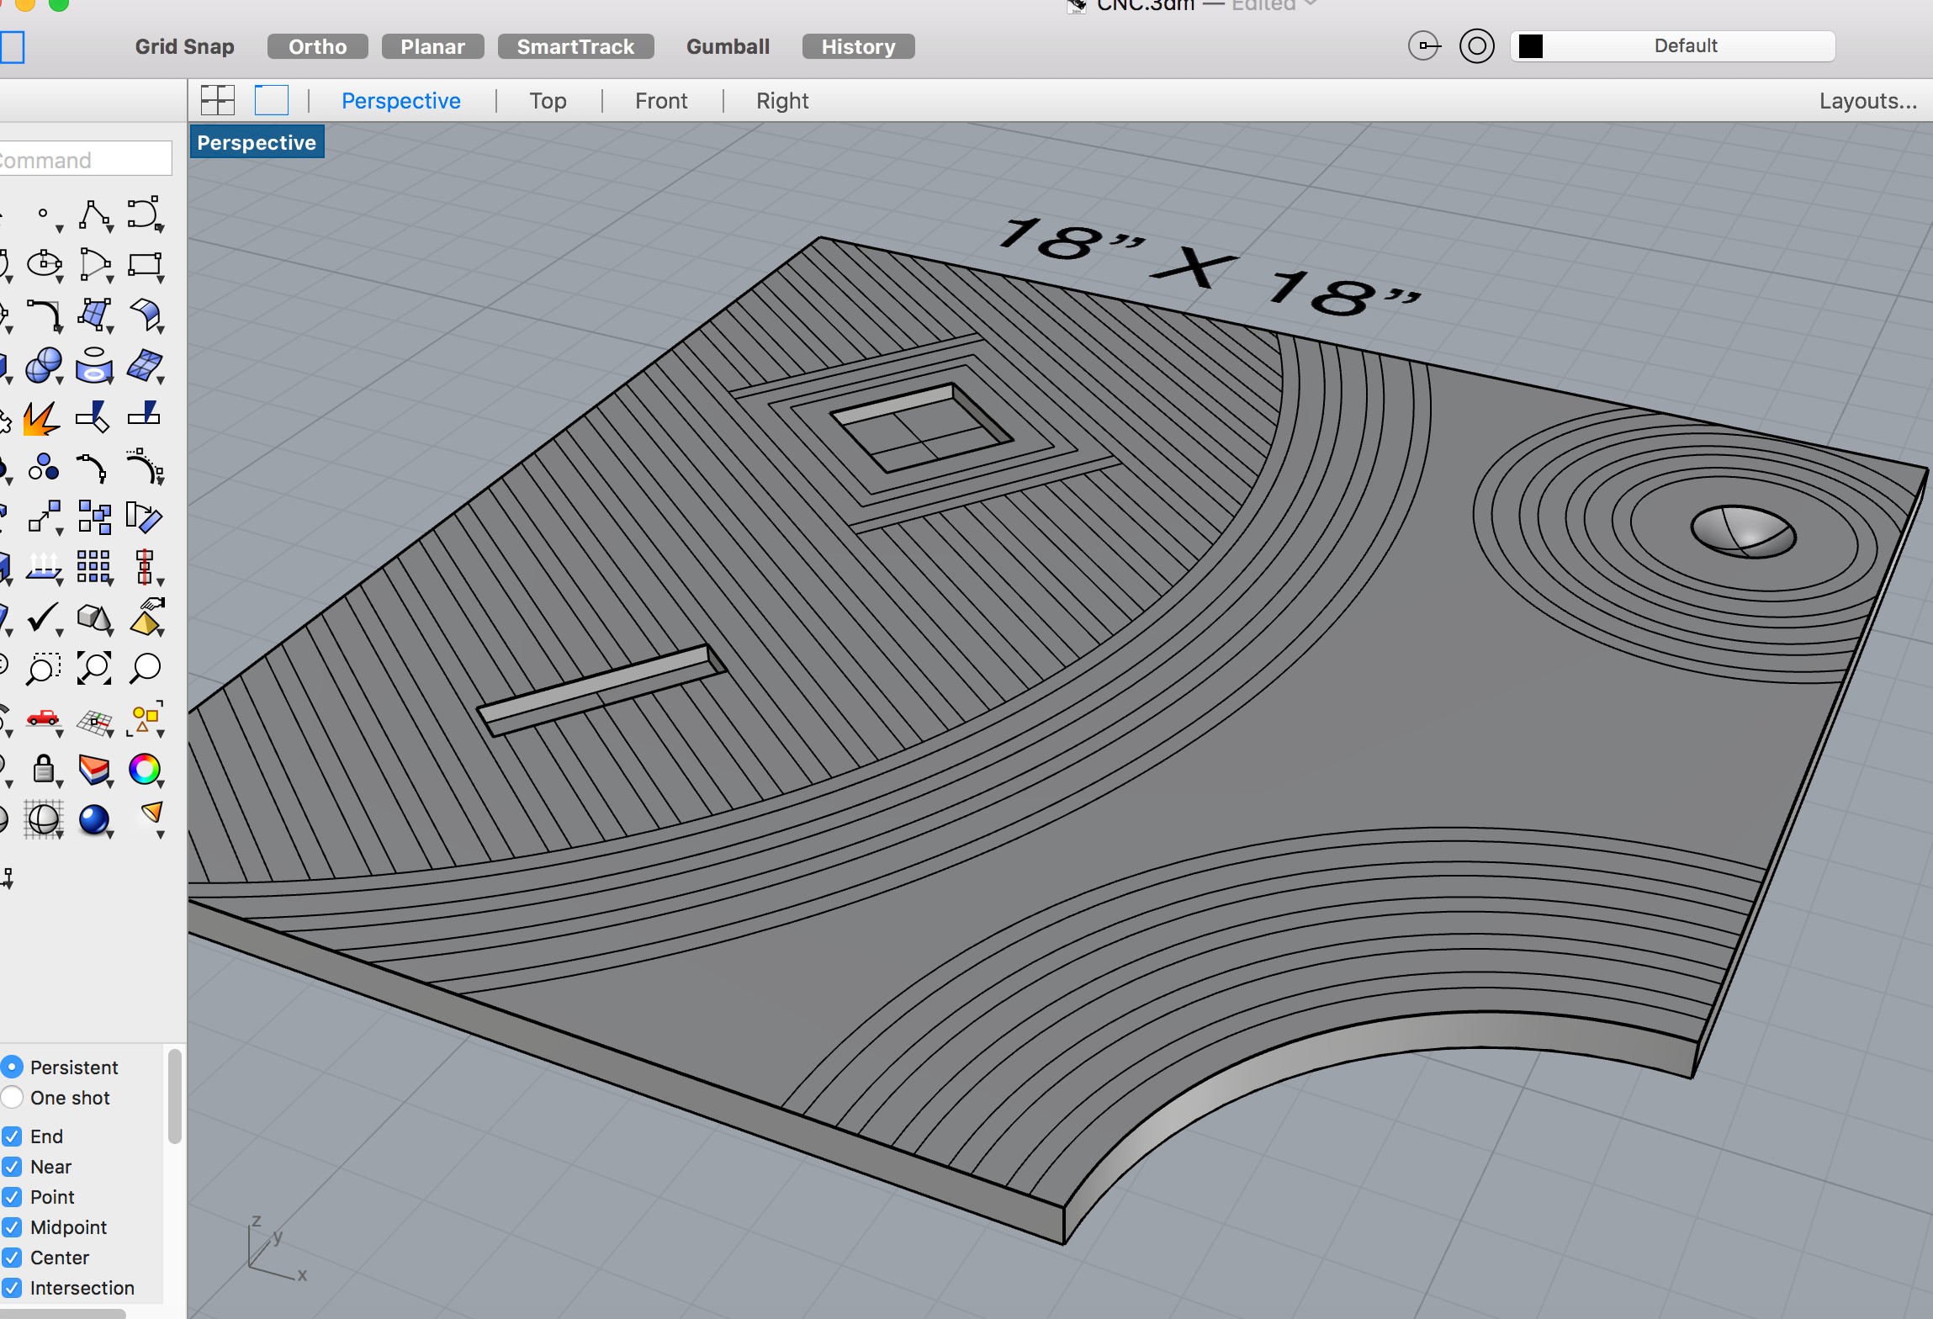Toggle the Ortho button
The image size is (1933, 1319).
coord(317,46)
